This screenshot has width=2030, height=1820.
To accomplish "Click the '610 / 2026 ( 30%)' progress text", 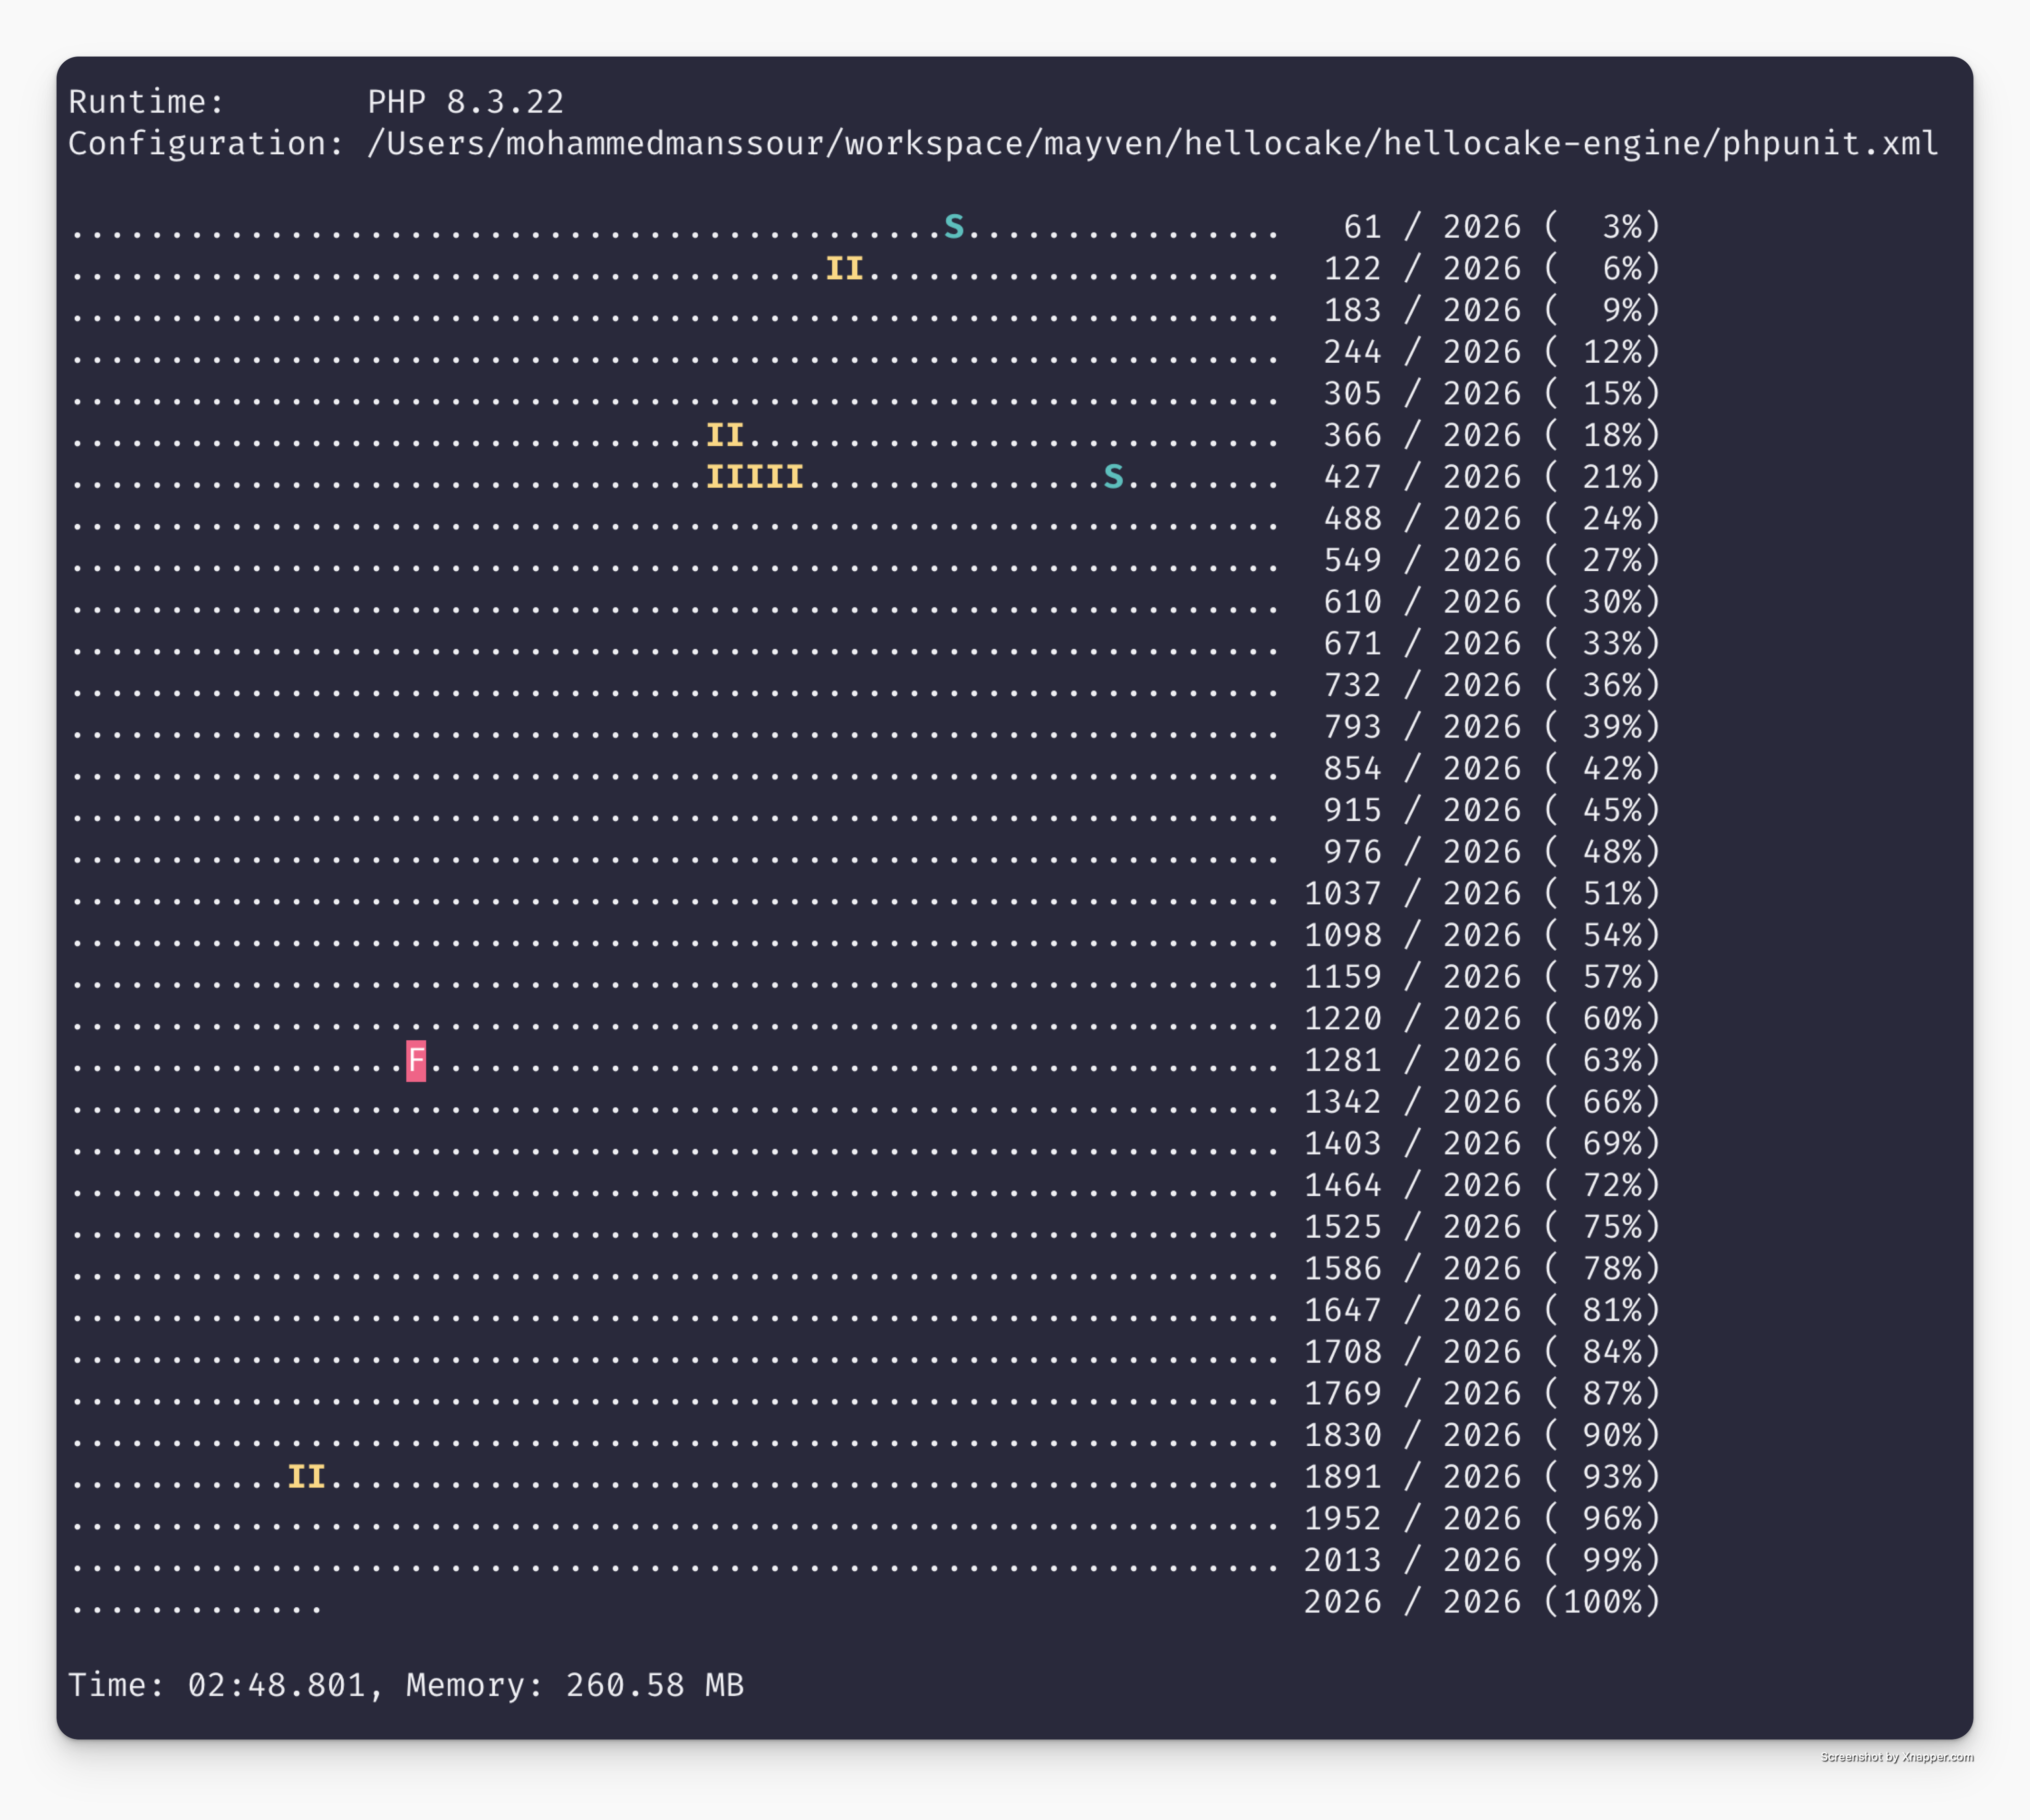I will click(x=1492, y=602).
